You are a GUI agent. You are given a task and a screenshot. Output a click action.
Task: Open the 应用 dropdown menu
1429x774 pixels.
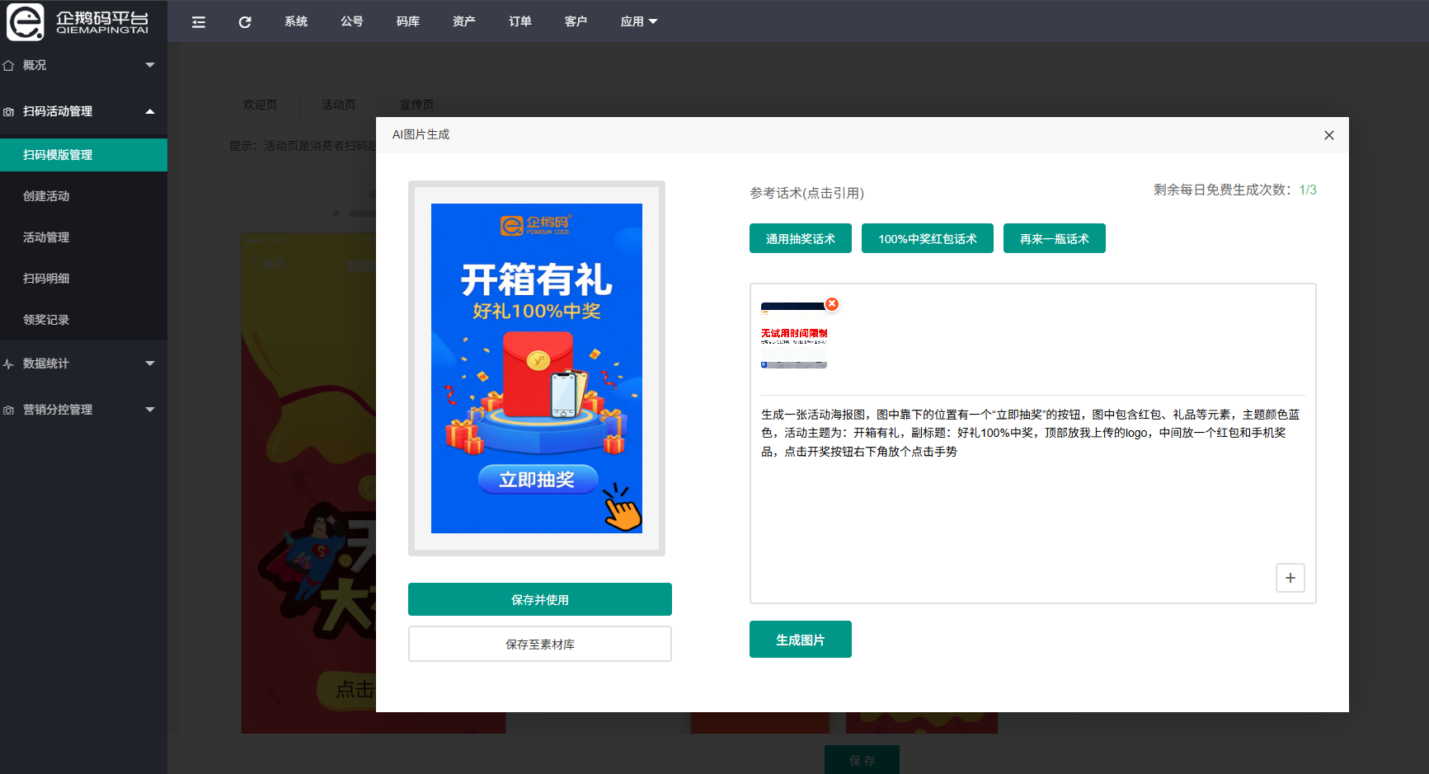pyautogui.click(x=638, y=21)
